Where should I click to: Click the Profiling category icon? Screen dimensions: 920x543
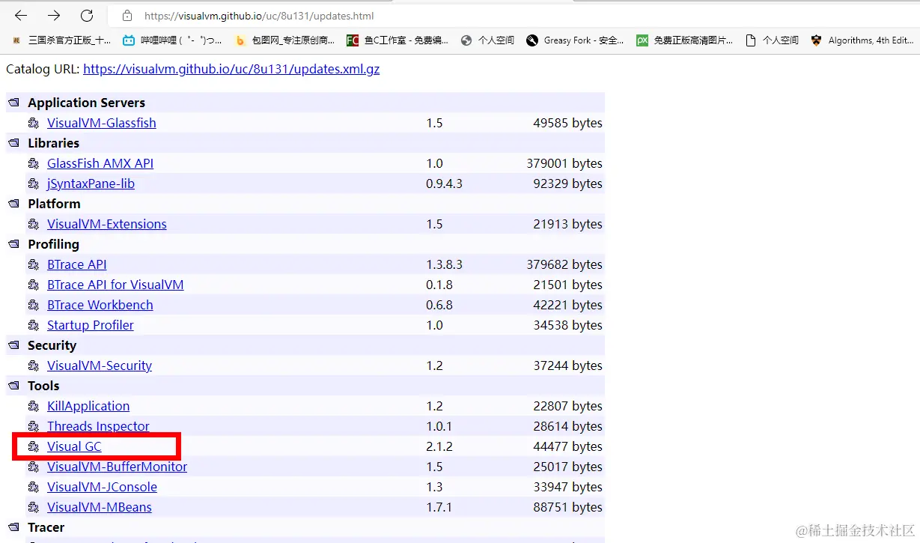(14, 244)
